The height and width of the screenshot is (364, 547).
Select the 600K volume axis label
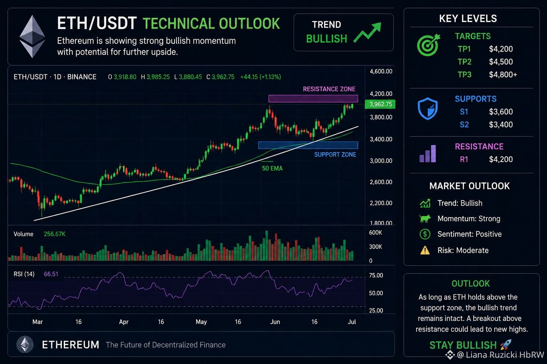tap(376, 232)
